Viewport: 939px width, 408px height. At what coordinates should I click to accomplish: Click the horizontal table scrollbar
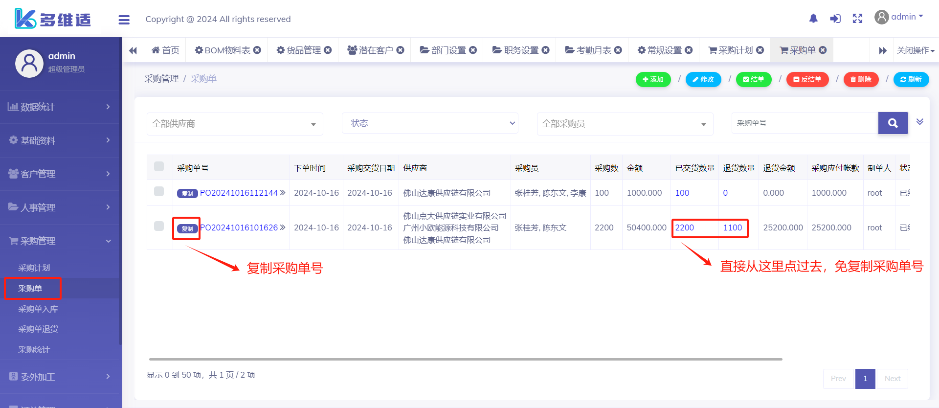(x=465, y=359)
